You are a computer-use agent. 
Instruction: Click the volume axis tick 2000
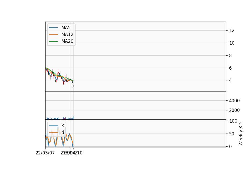click(x=234, y=110)
